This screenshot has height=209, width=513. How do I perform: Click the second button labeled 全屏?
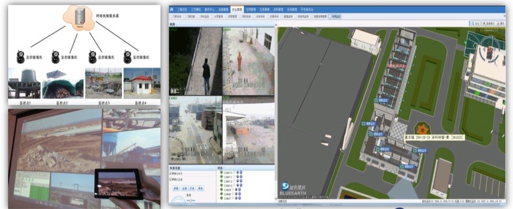pos(184,188)
